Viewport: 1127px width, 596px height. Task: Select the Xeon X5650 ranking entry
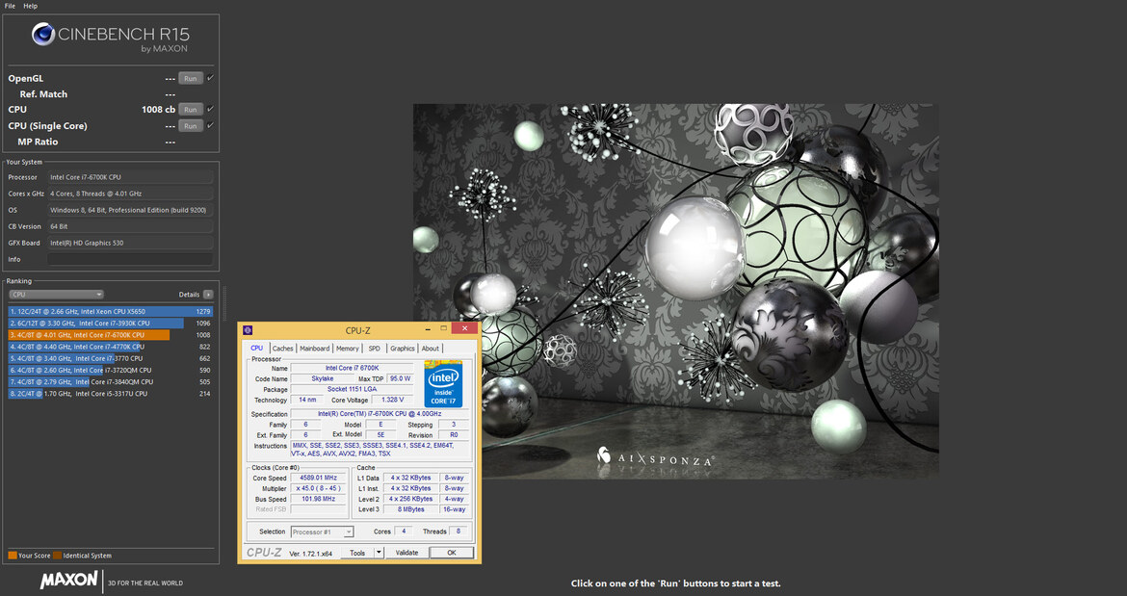point(111,312)
